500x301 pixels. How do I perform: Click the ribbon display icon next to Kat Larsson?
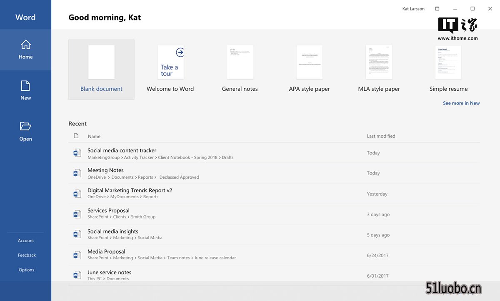pyautogui.click(x=437, y=9)
